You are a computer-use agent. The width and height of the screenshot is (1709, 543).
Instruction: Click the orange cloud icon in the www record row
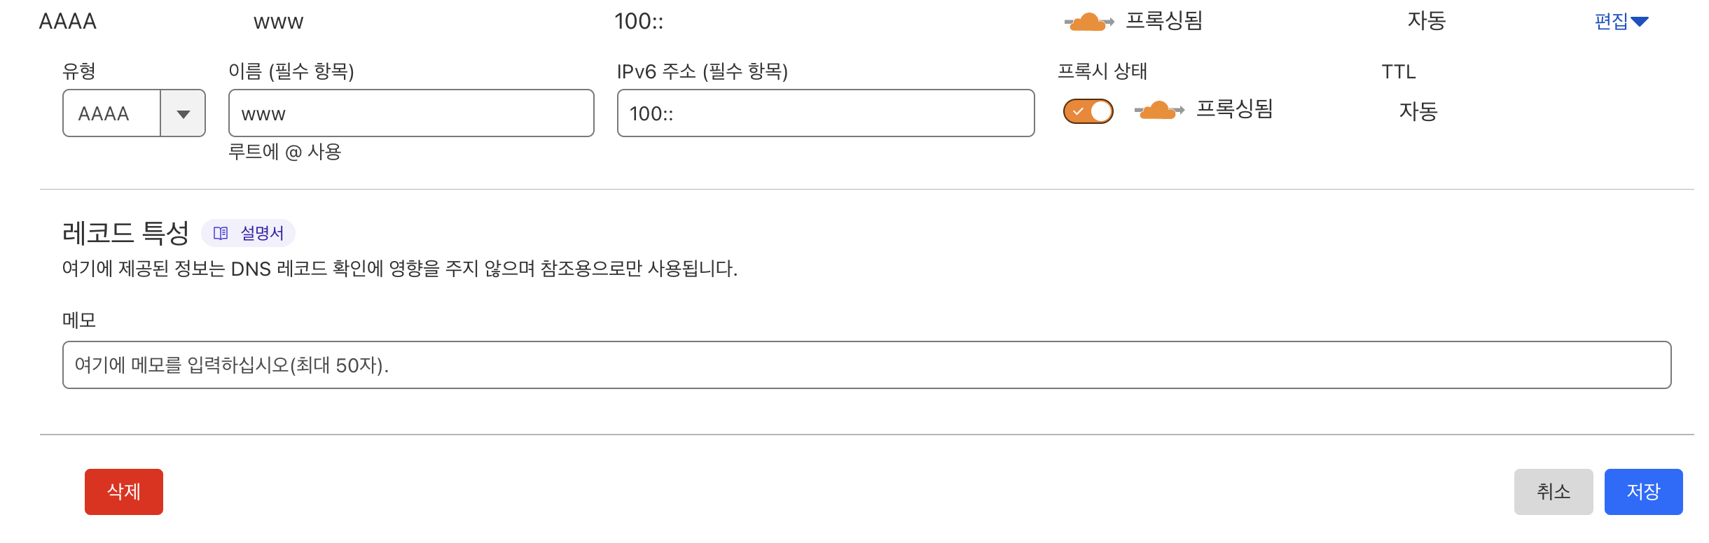(x=1088, y=22)
